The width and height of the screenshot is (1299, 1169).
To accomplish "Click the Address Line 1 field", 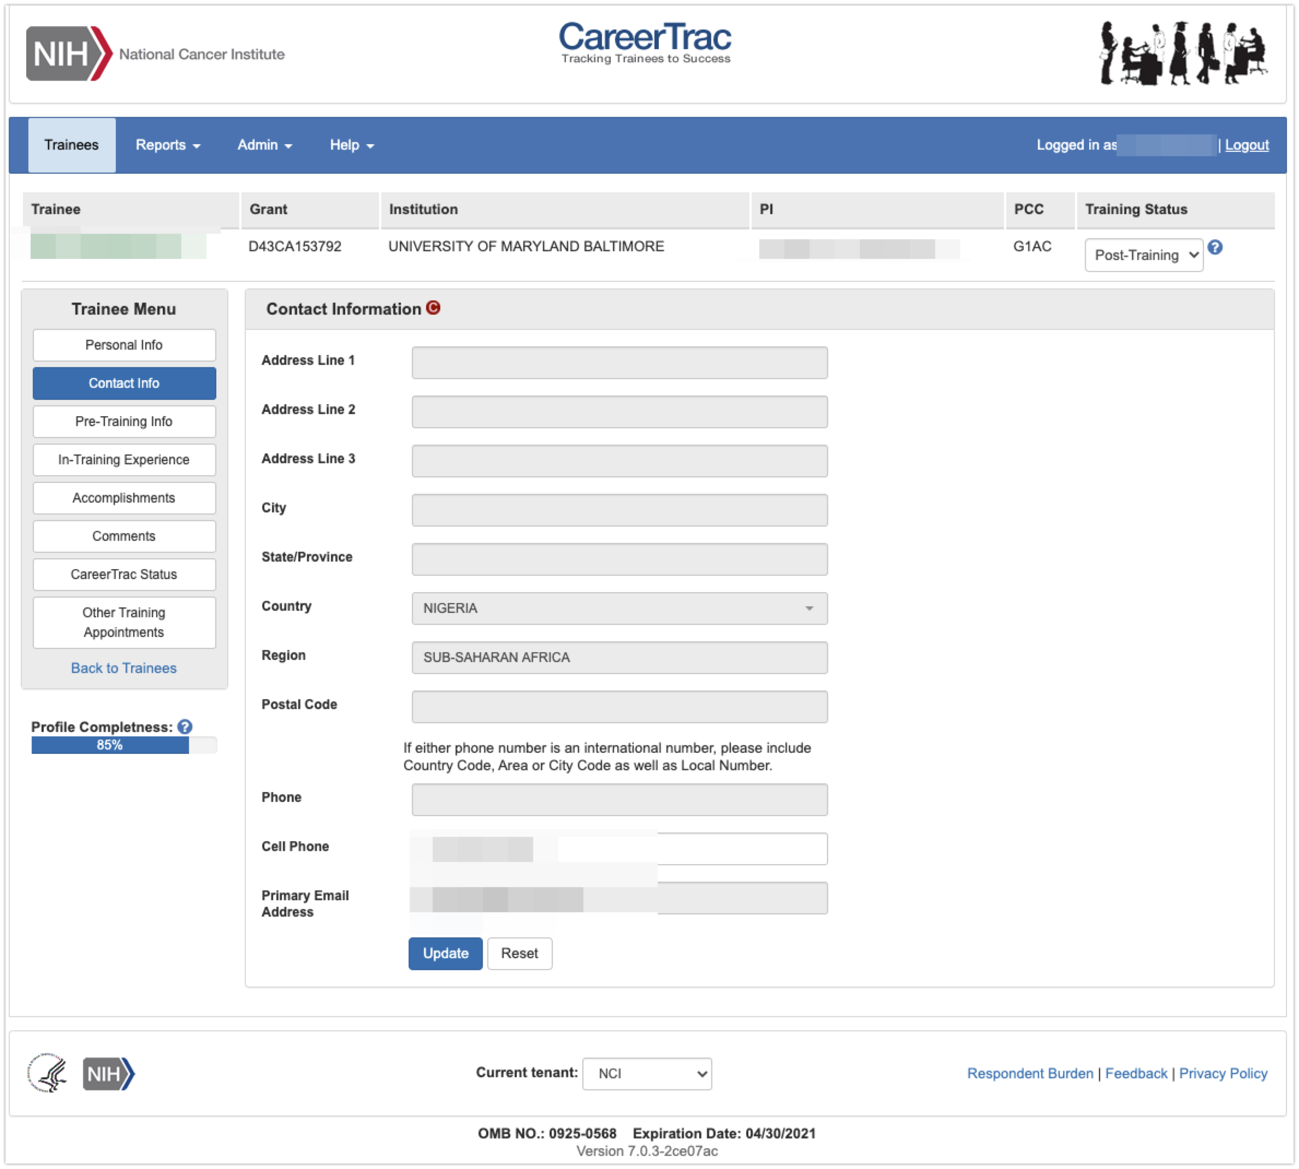I will coord(619,363).
